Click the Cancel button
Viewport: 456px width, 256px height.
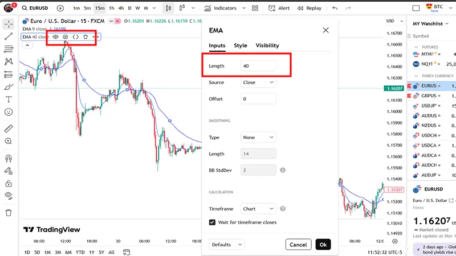click(x=298, y=245)
